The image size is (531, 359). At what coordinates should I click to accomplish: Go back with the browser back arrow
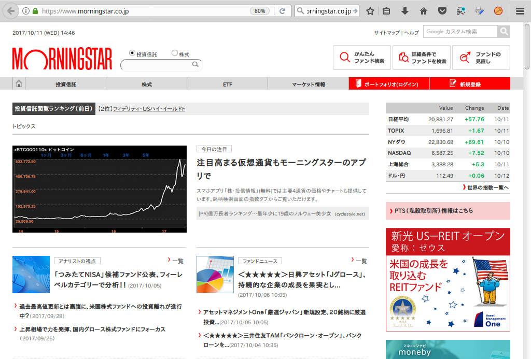[11, 11]
